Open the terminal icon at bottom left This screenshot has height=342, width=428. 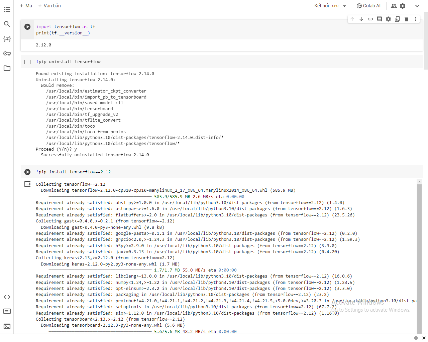(7, 326)
